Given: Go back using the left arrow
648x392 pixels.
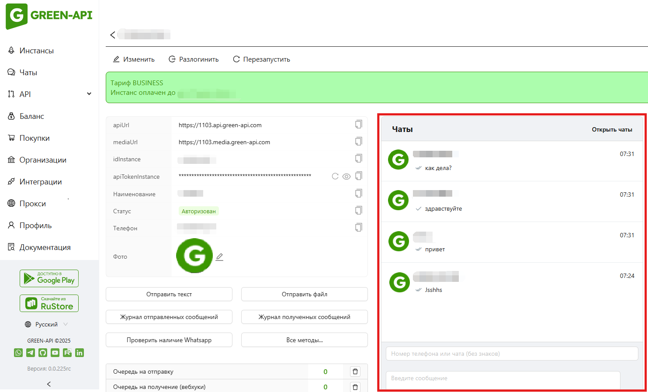Looking at the screenshot, I should [113, 35].
